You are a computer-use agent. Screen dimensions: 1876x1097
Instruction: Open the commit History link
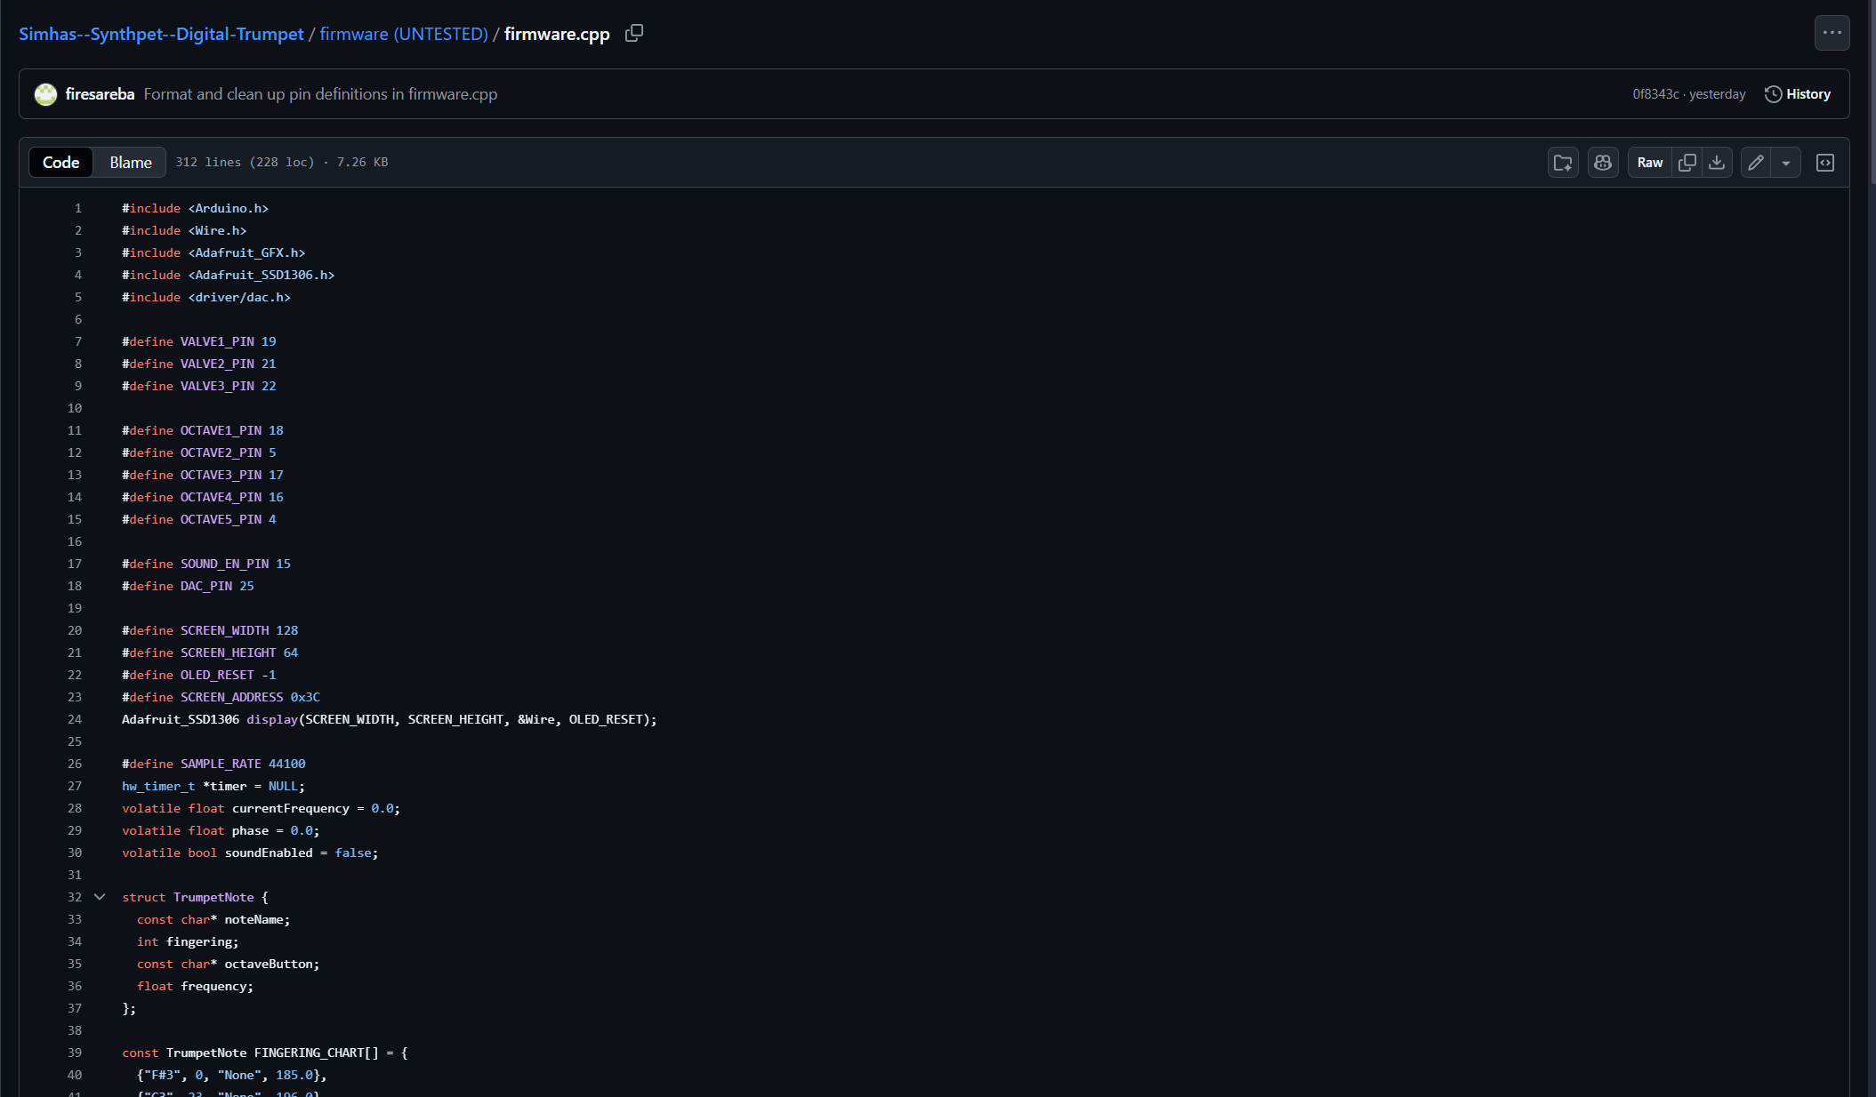click(x=1797, y=94)
